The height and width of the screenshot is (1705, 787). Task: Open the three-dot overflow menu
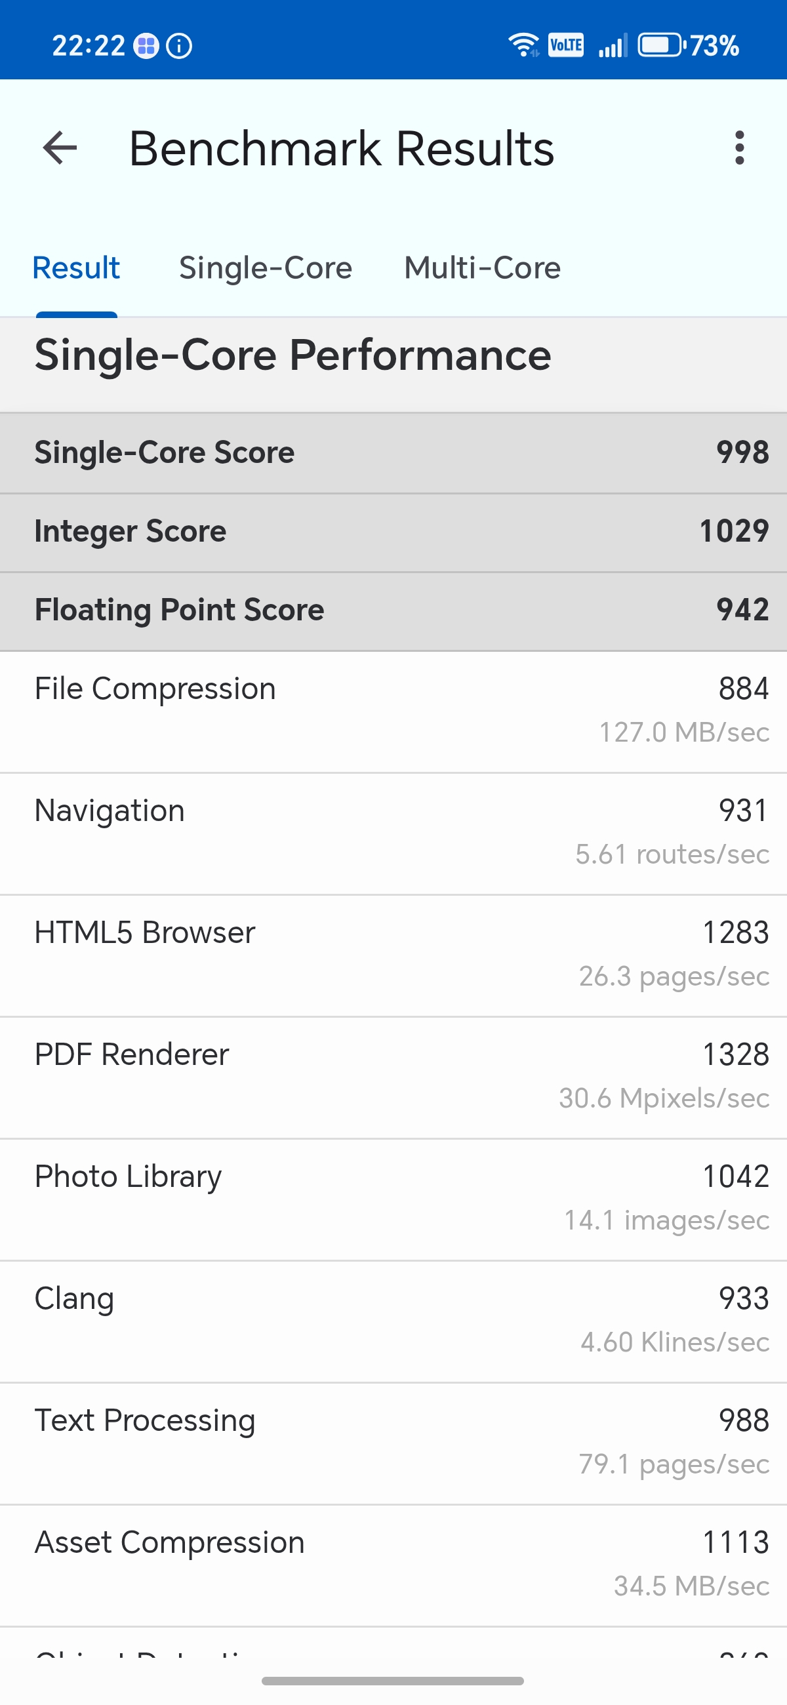point(739,148)
